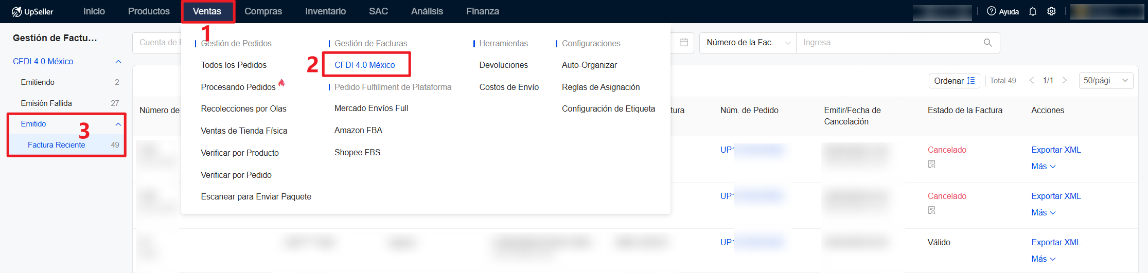Open Configuración de Etiqueta
The image size is (1148, 273).
pos(608,109)
